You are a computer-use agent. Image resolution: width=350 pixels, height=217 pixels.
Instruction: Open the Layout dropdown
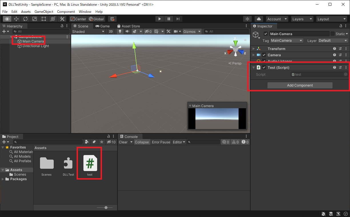pos(332,19)
